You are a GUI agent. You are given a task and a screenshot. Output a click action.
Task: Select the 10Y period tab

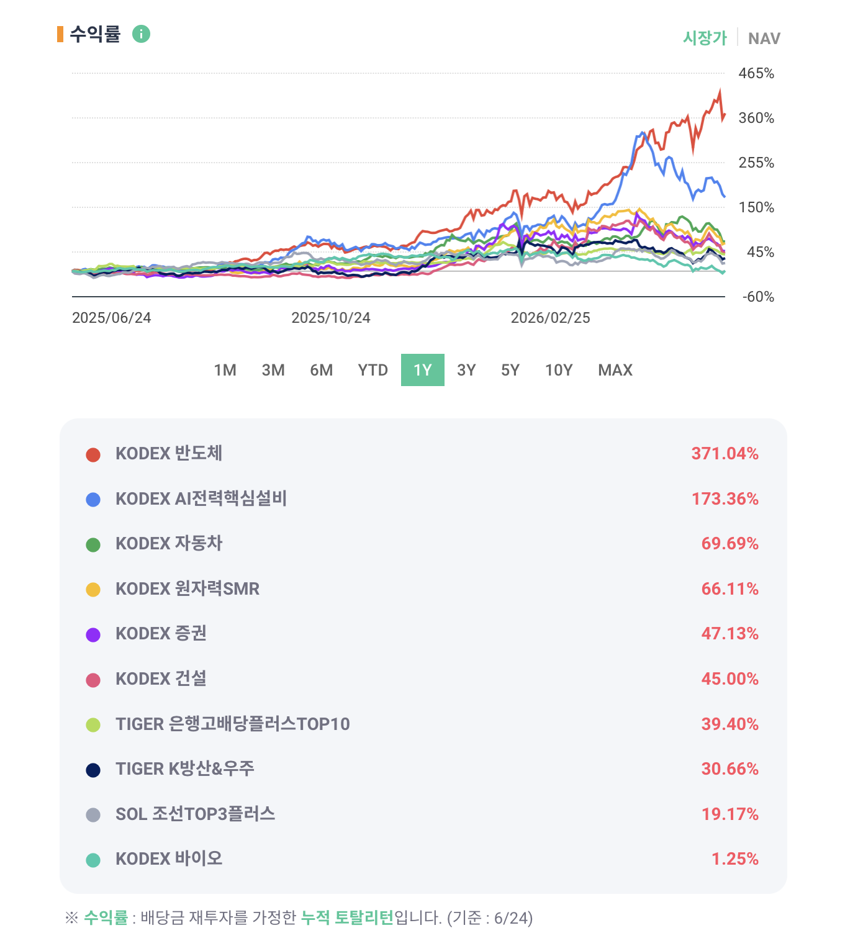pyautogui.click(x=559, y=370)
